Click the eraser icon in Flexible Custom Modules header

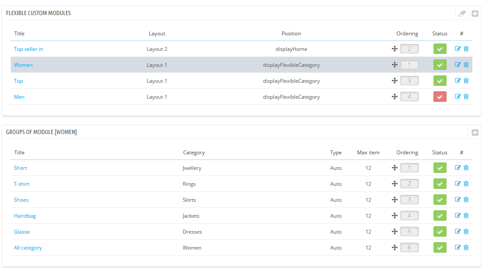point(462,13)
